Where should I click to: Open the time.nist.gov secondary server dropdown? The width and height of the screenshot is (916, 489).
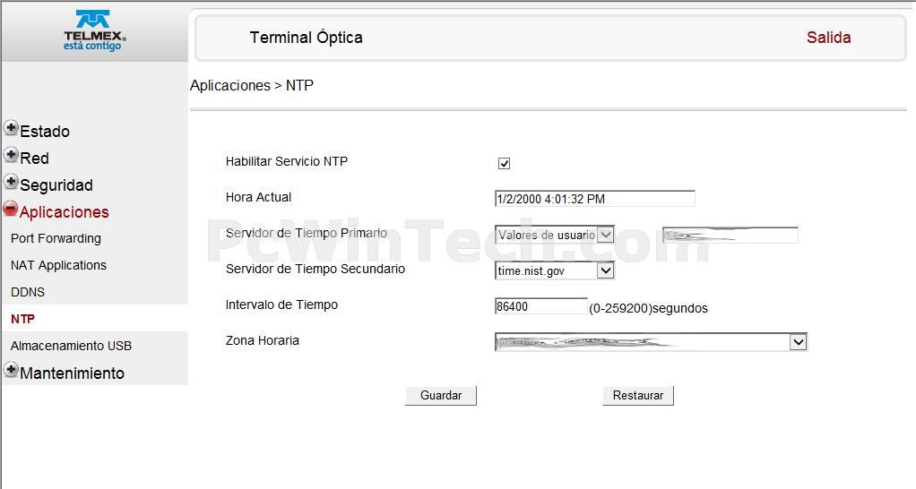606,270
